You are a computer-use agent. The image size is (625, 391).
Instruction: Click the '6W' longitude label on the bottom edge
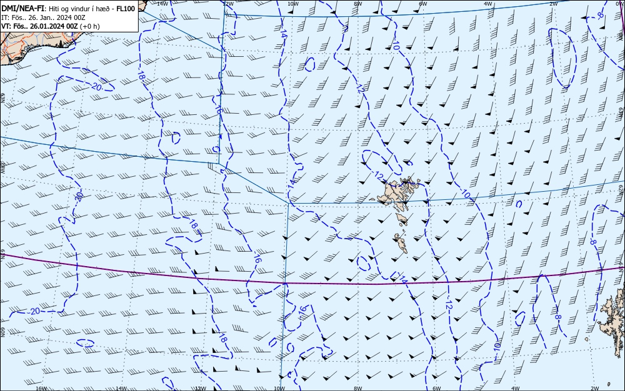click(x=436, y=389)
